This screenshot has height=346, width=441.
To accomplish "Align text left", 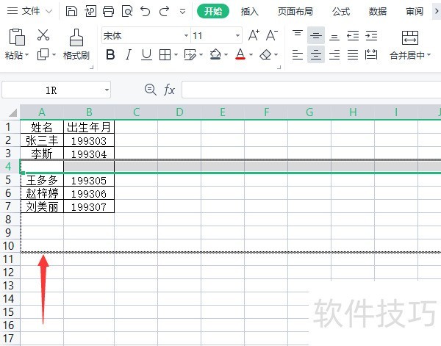I will (x=298, y=54).
